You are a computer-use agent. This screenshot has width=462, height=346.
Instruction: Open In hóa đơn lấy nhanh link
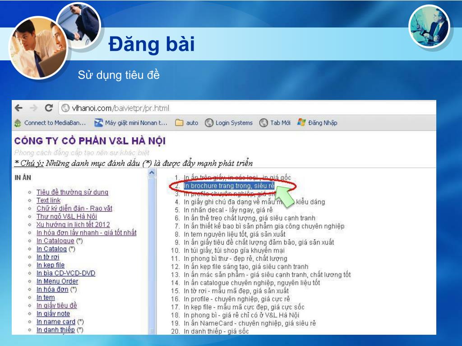(x=86, y=232)
